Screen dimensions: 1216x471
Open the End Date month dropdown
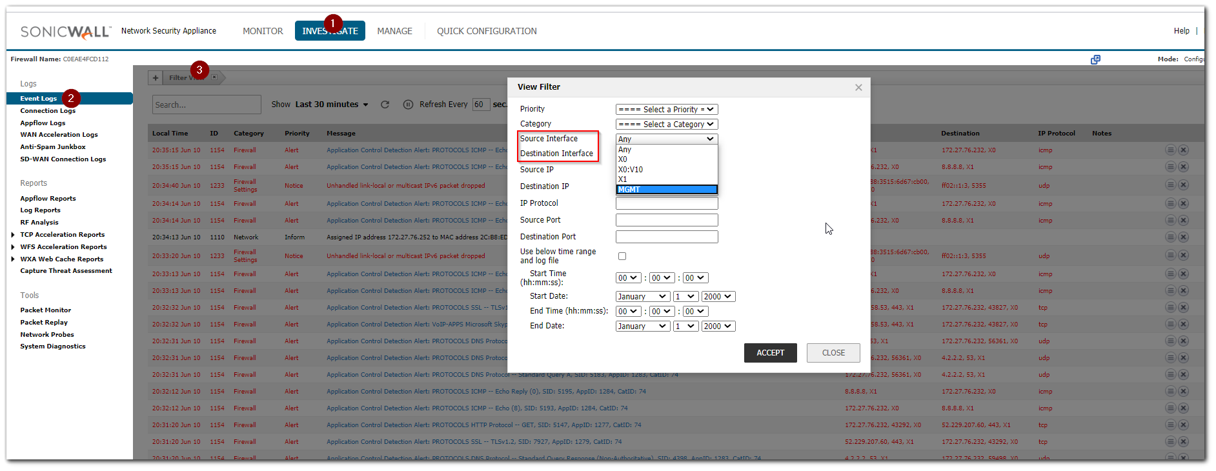pyautogui.click(x=642, y=326)
